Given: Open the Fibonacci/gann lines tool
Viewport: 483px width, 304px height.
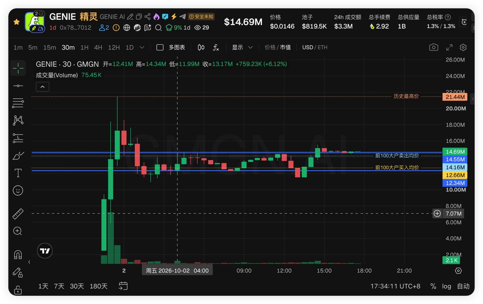Looking at the screenshot, I should coord(18,103).
